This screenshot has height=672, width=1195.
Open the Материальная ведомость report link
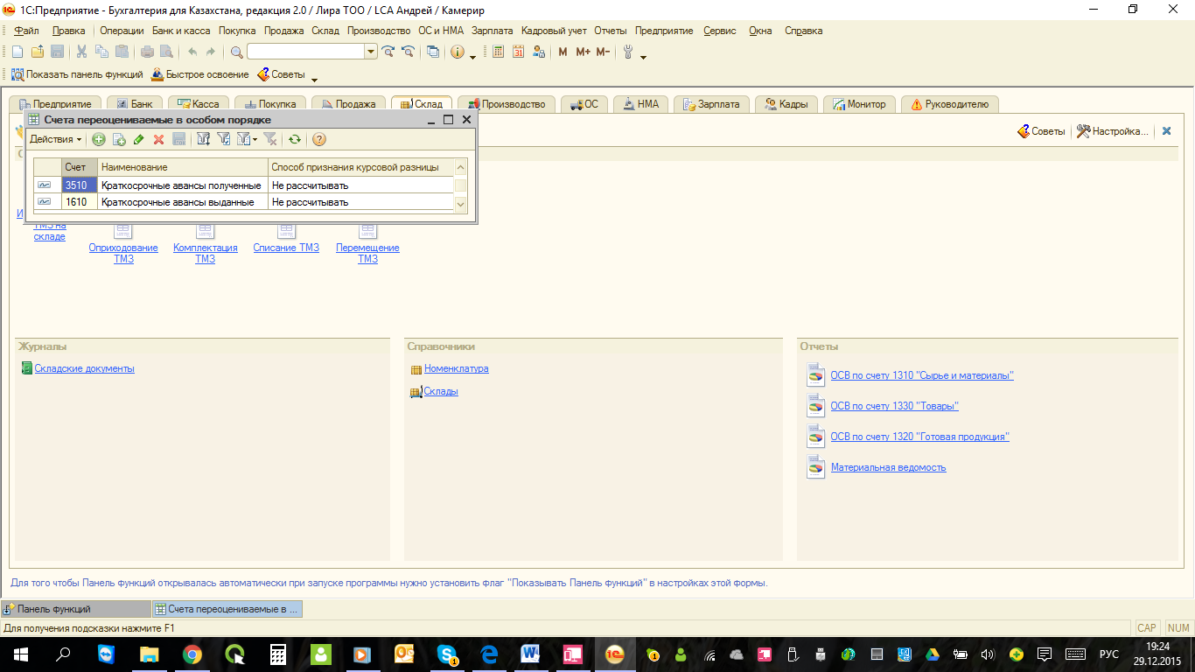[x=889, y=467]
